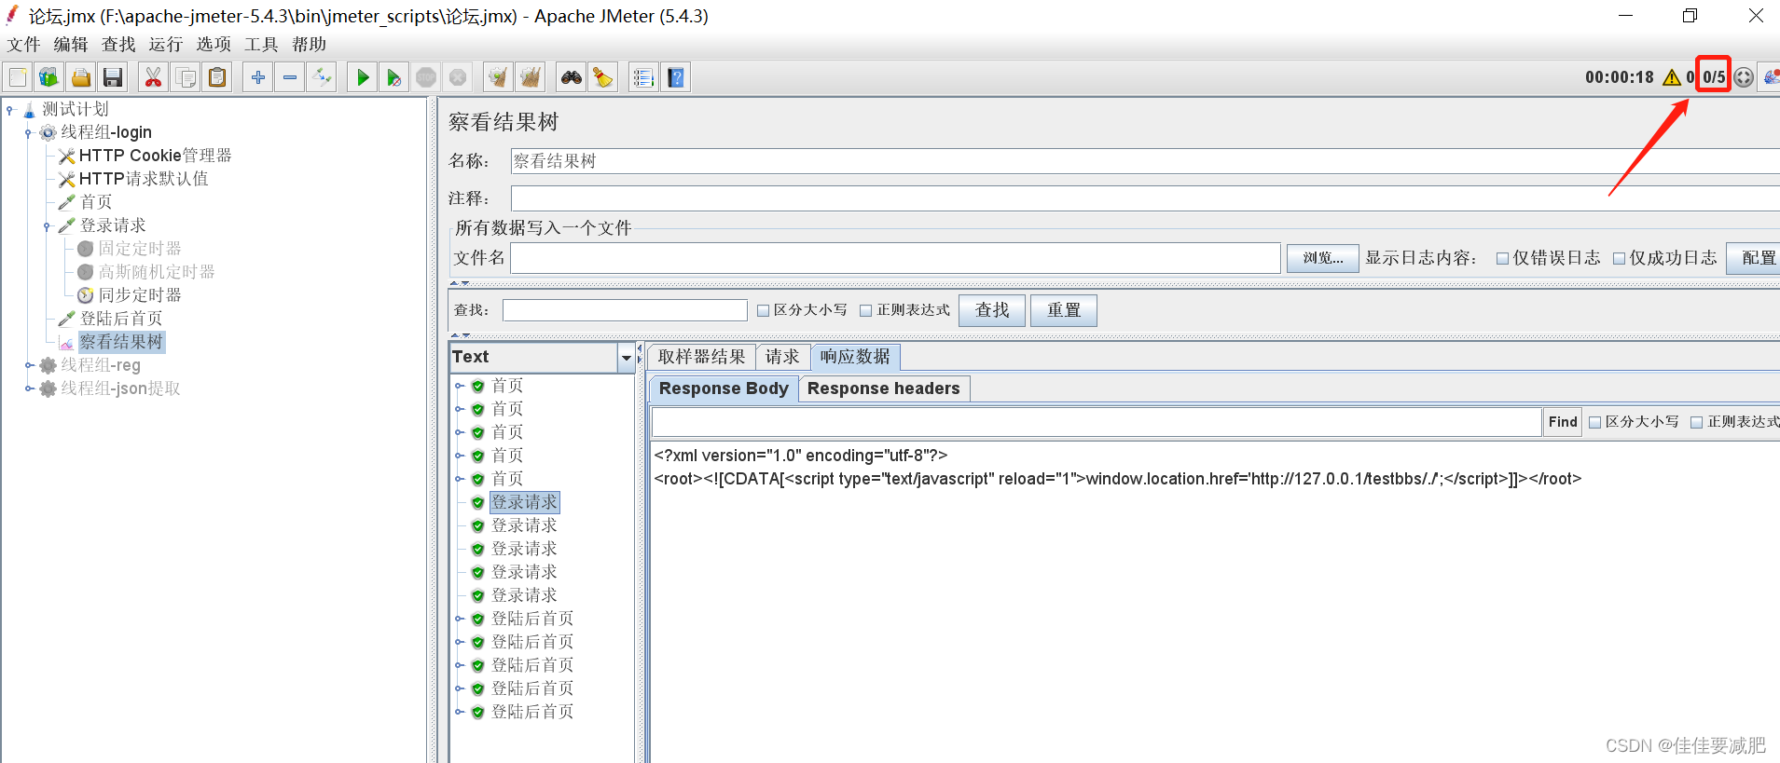Click the 查找 search button
This screenshot has height=763, width=1780.
(992, 310)
